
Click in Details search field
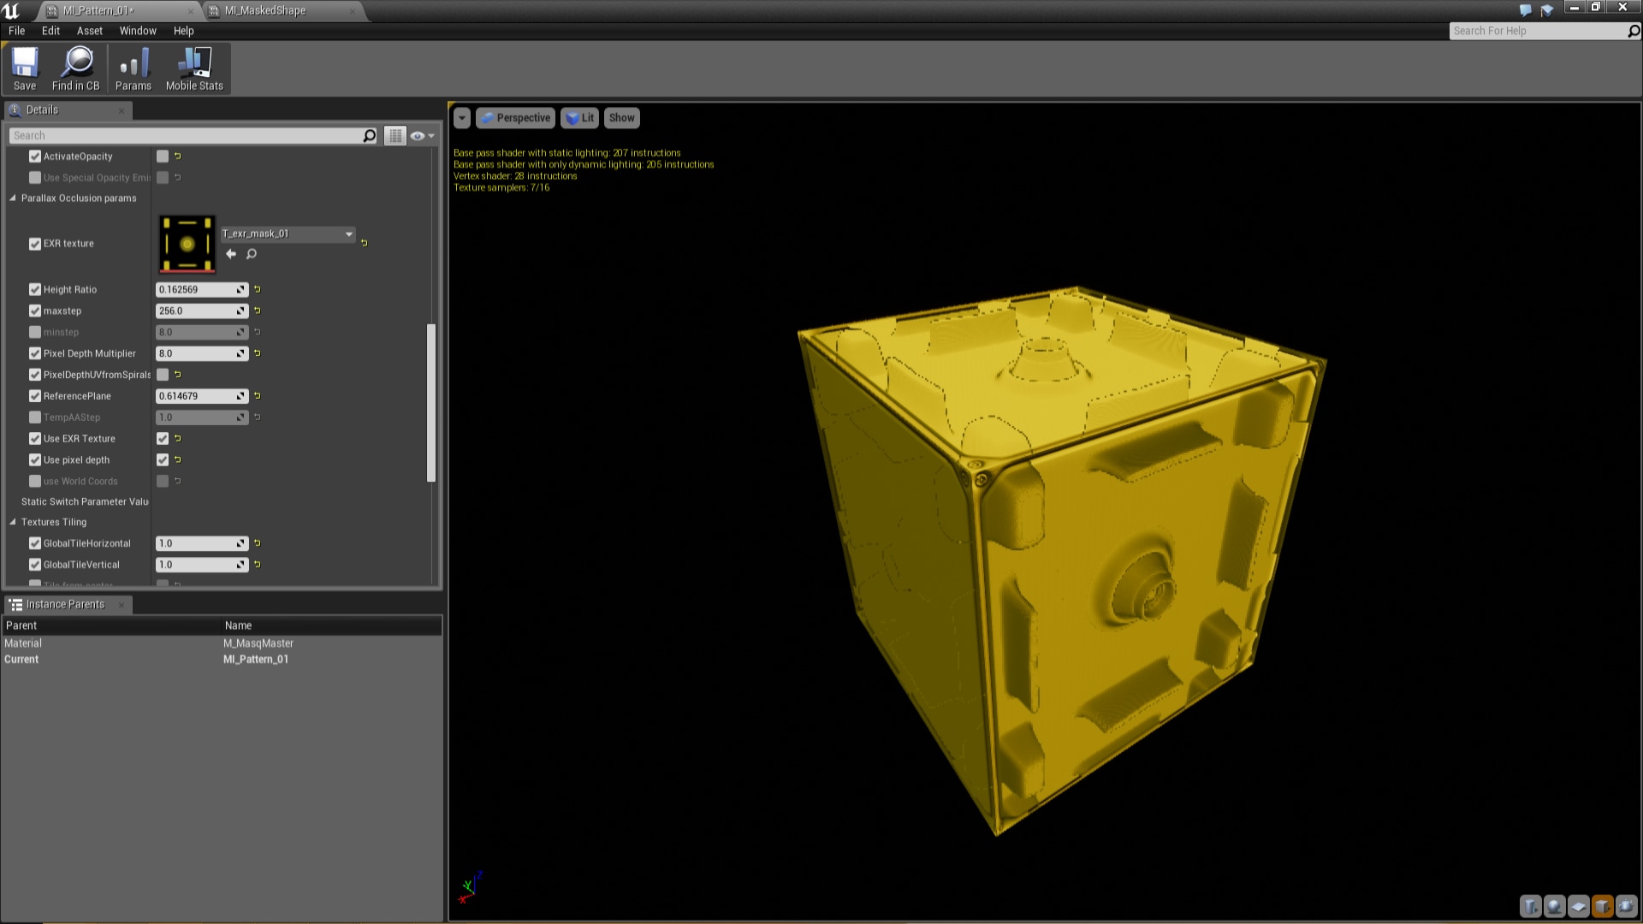click(187, 136)
